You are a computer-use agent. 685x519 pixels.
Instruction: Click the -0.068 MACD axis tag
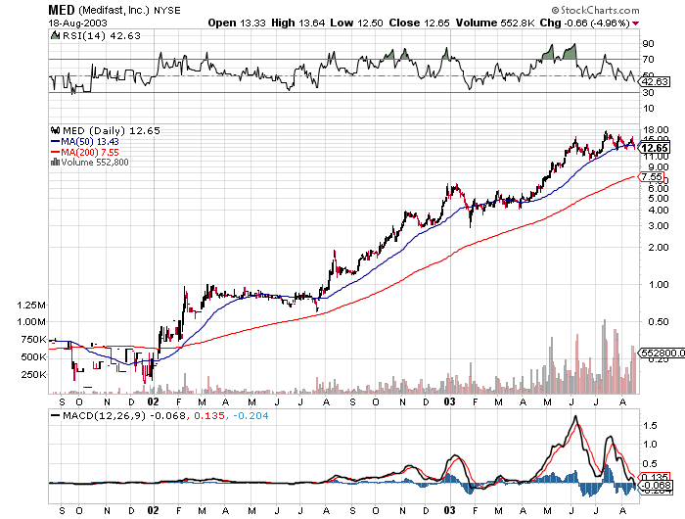656,486
